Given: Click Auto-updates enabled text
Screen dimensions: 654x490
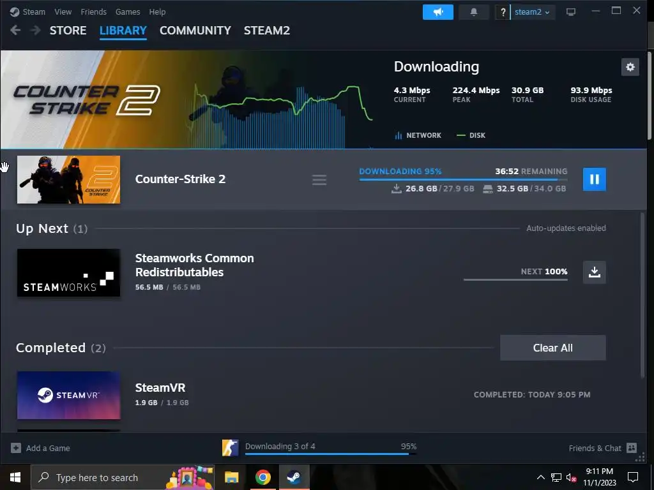Looking at the screenshot, I should coord(566,228).
